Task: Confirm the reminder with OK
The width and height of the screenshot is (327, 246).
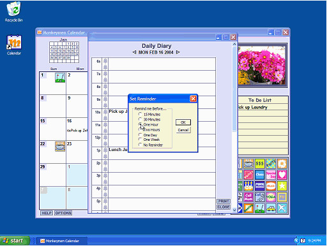Action: click(183, 122)
